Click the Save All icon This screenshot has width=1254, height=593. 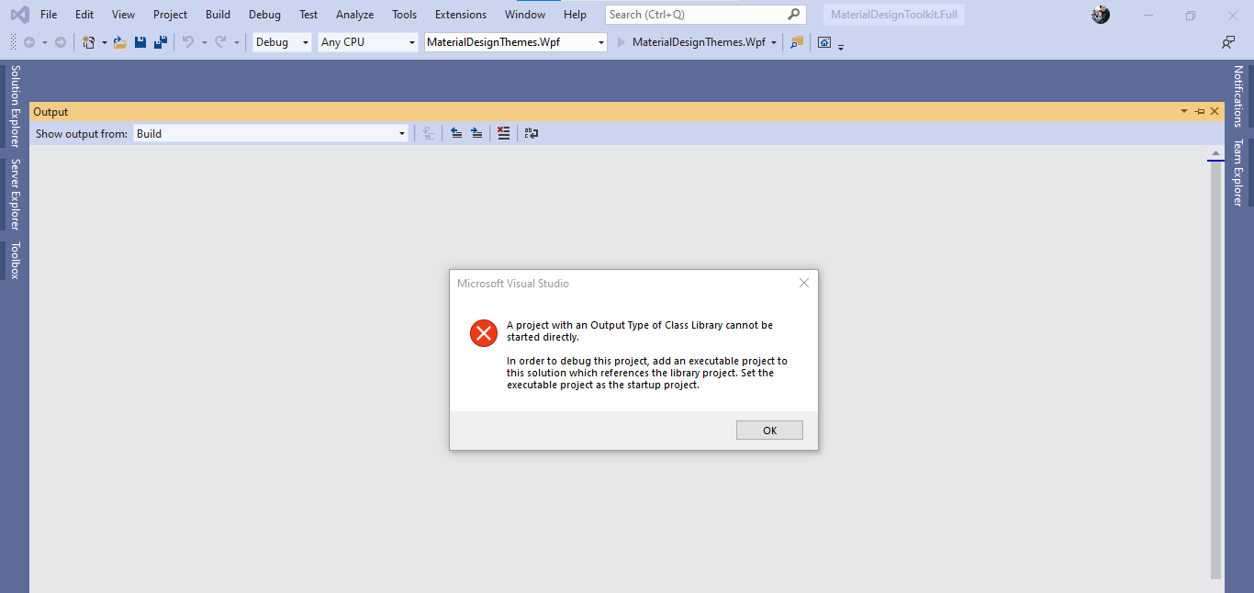pyautogui.click(x=161, y=42)
